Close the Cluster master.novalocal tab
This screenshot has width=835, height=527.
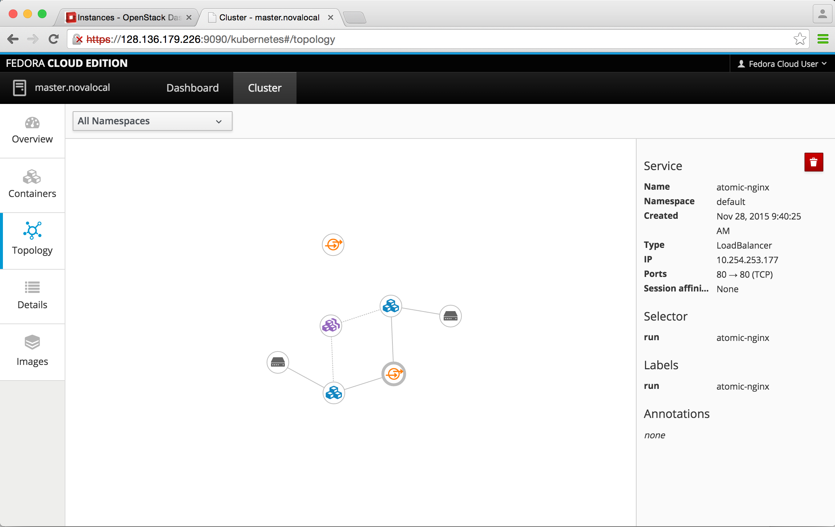point(331,17)
